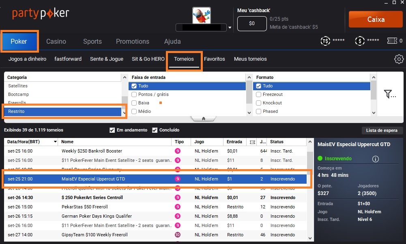Select MaisEV Especial Uppercut GTD row
406x244 pixels.
pyautogui.click(x=155, y=179)
